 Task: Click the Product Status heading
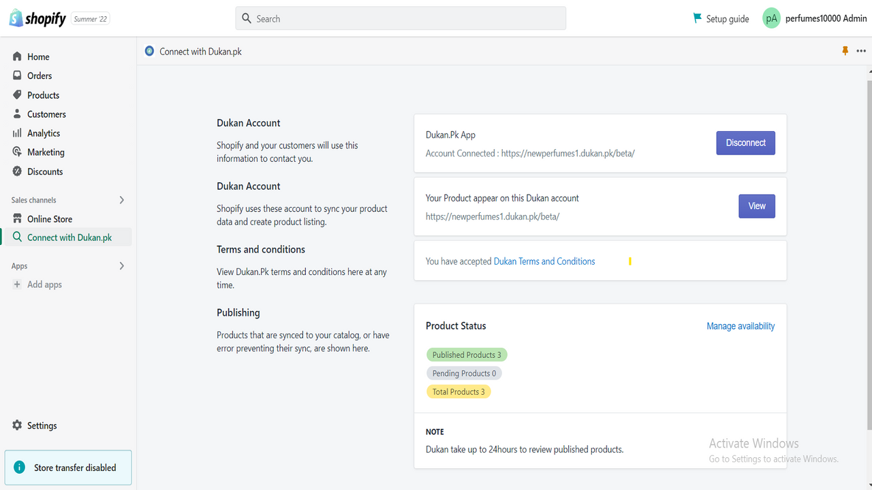(x=456, y=326)
